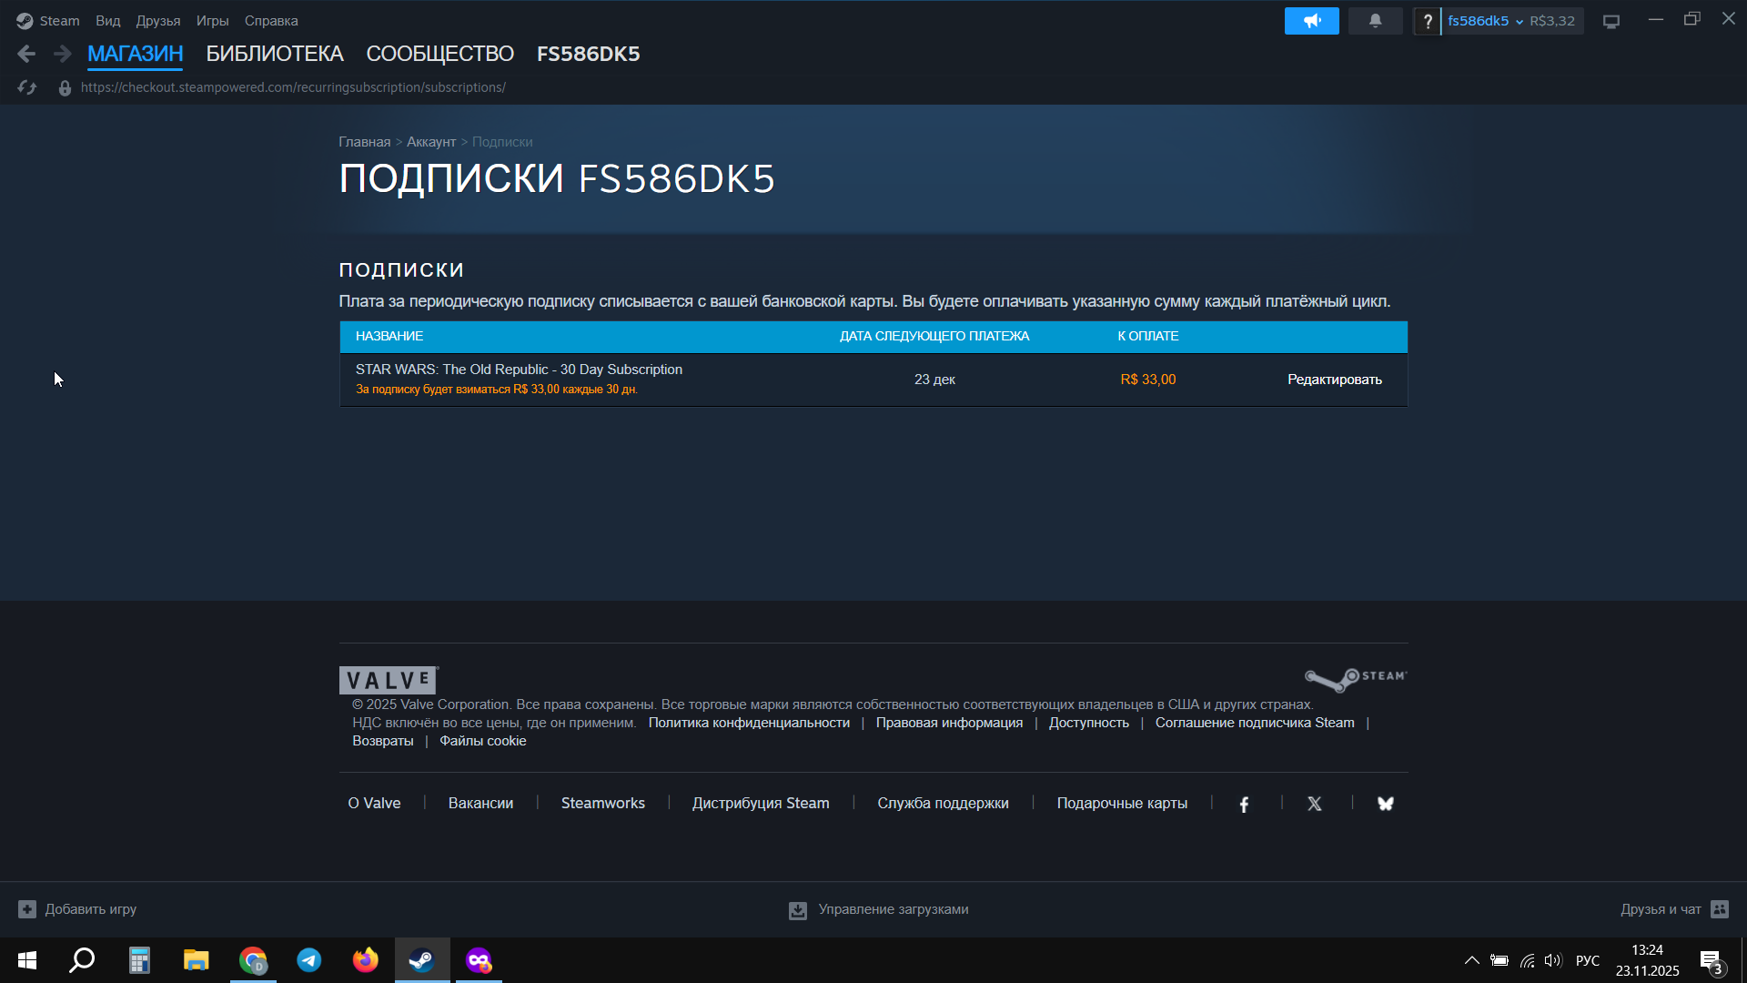The image size is (1747, 983).
Task: Open Big Picture mode monitor icon
Action: click(x=1611, y=21)
